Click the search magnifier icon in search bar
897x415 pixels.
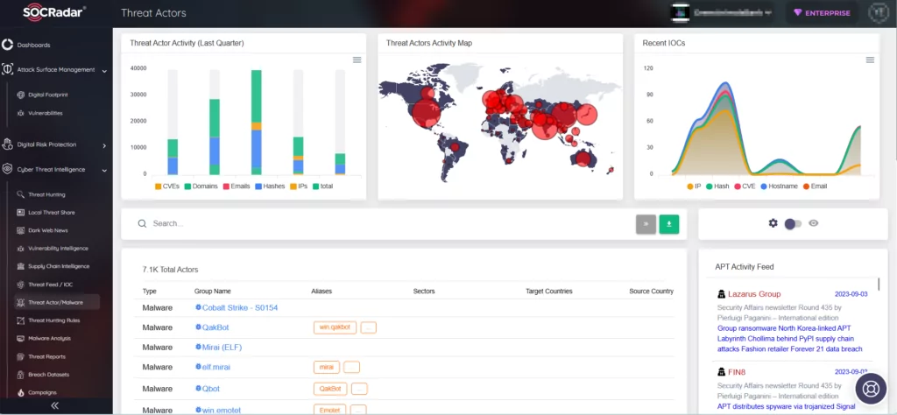click(142, 223)
